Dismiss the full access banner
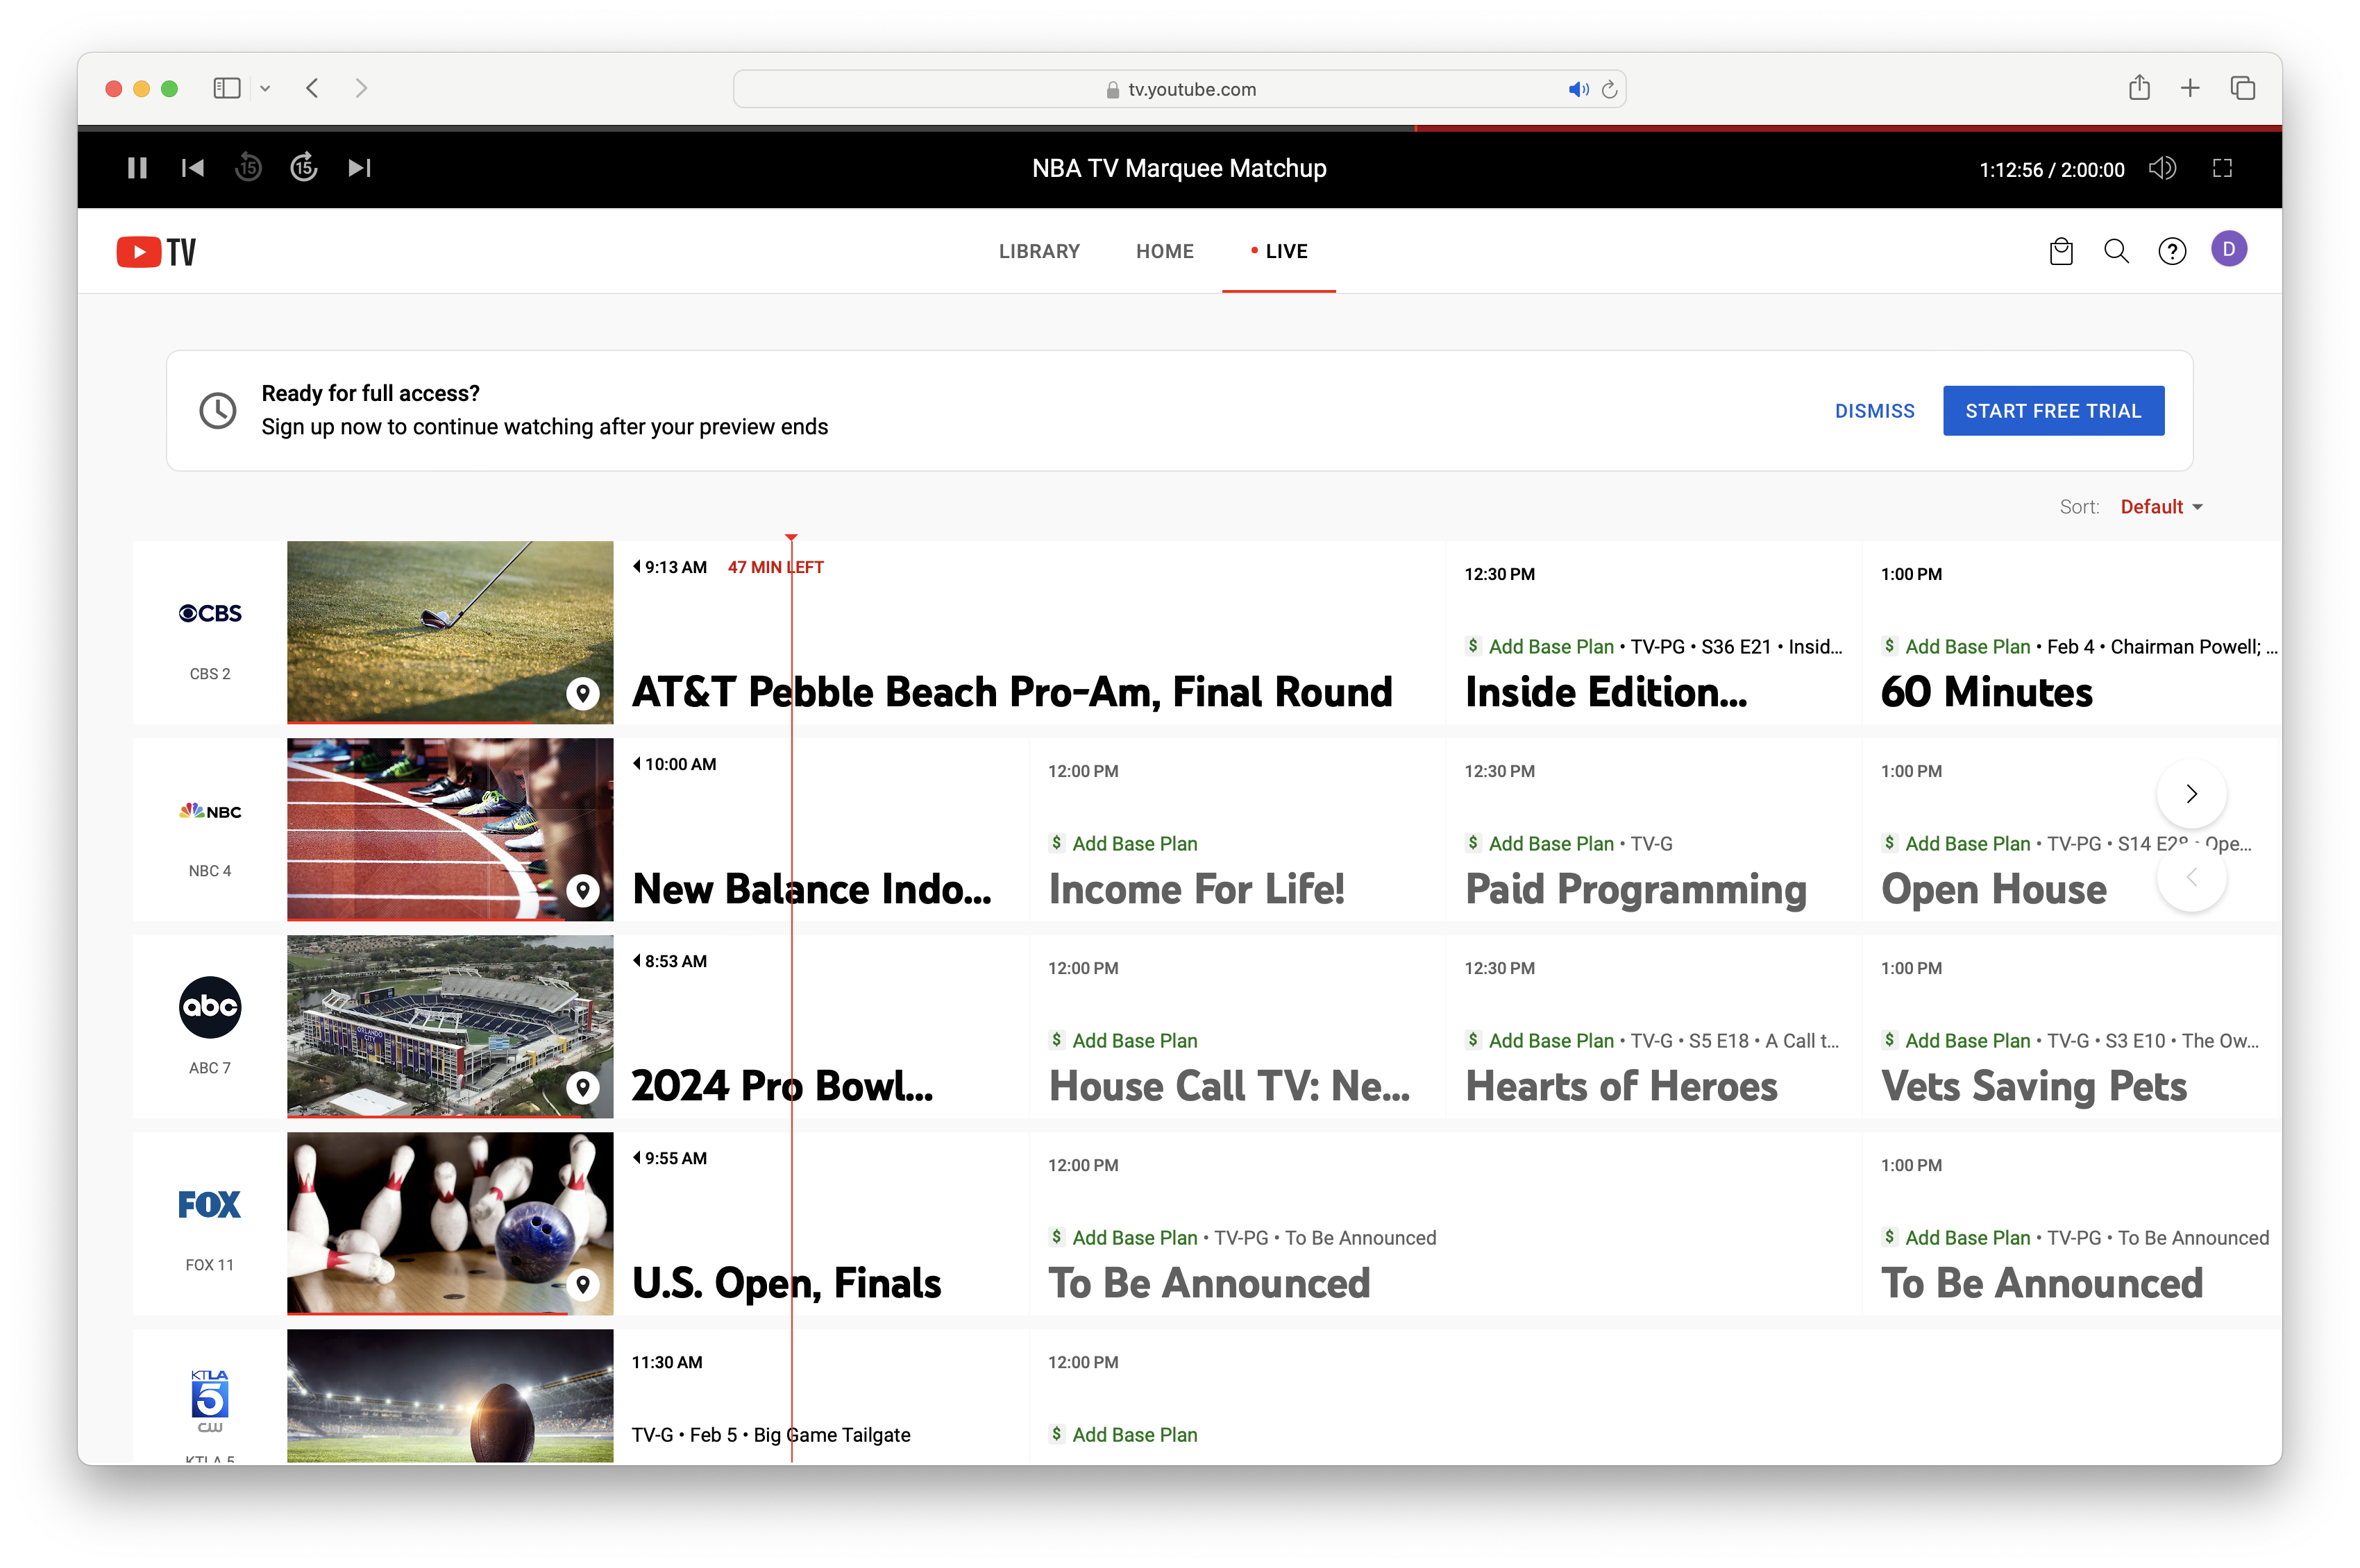 pyautogui.click(x=1874, y=411)
